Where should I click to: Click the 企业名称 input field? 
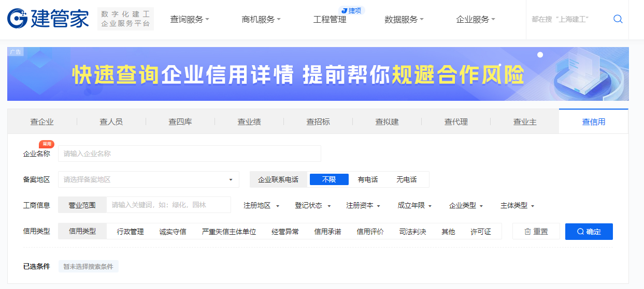[190, 154]
